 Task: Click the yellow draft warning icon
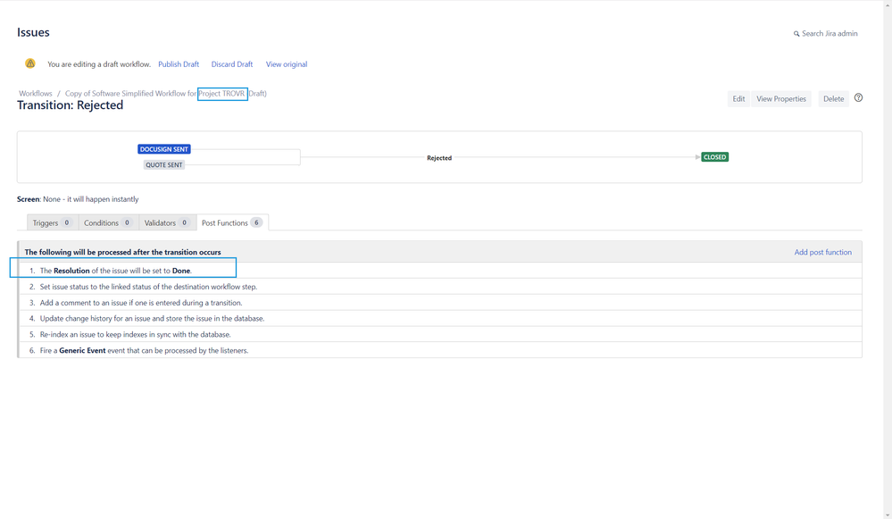pos(30,63)
